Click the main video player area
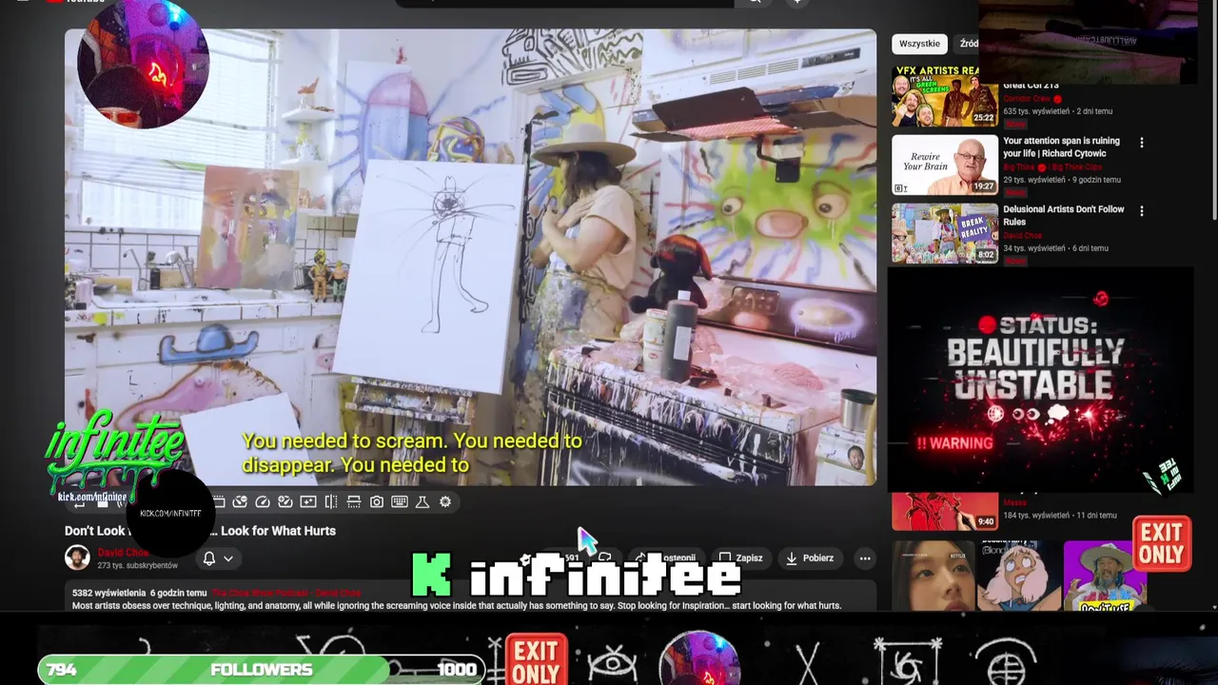Viewport: 1218px width, 685px height. coord(470,257)
